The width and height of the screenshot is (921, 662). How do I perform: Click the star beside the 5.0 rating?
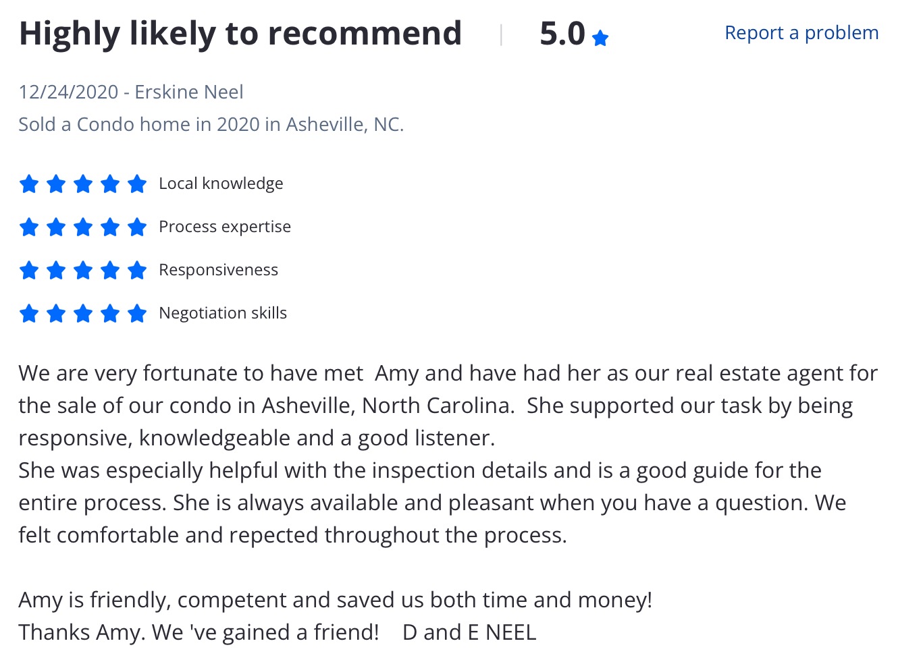600,38
